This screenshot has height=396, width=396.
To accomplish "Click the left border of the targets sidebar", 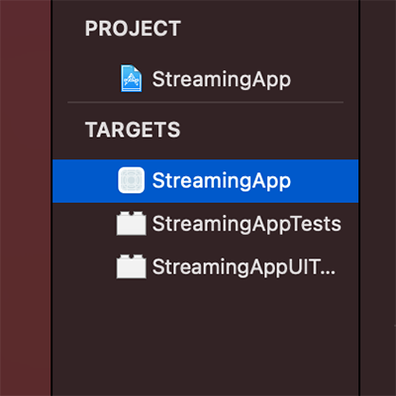I will click(51, 198).
